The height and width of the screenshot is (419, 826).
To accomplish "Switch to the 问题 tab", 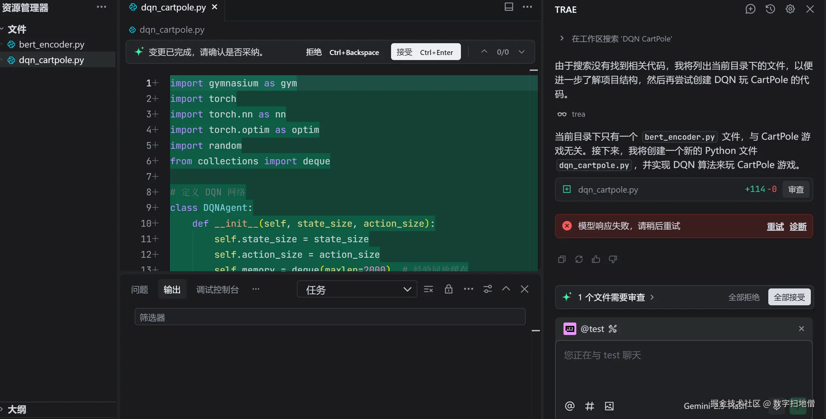I will point(139,289).
